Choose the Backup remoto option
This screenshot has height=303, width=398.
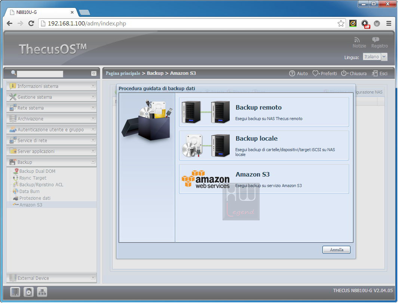(x=264, y=112)
